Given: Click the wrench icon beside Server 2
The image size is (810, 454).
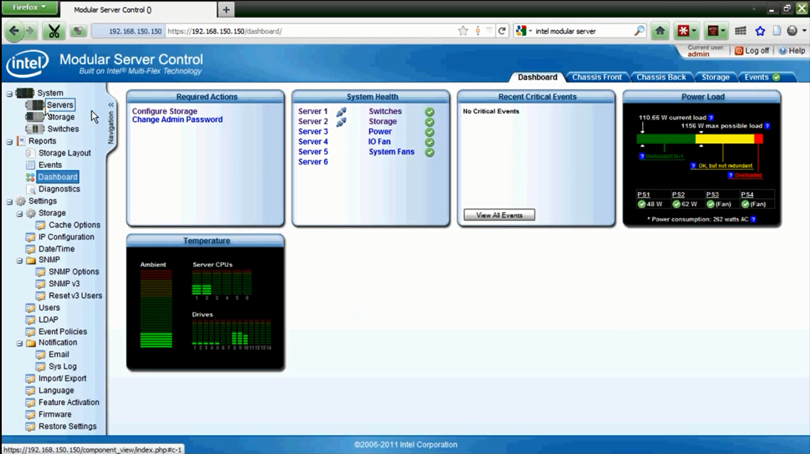Looking at the screenshot, I should click(x=341, y=122).
